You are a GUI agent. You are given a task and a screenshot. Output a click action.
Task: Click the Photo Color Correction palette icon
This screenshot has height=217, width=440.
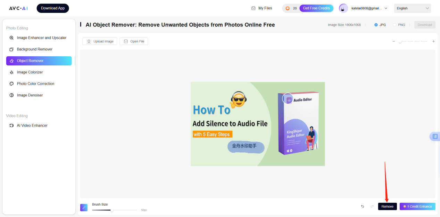(x=11, y=84)
